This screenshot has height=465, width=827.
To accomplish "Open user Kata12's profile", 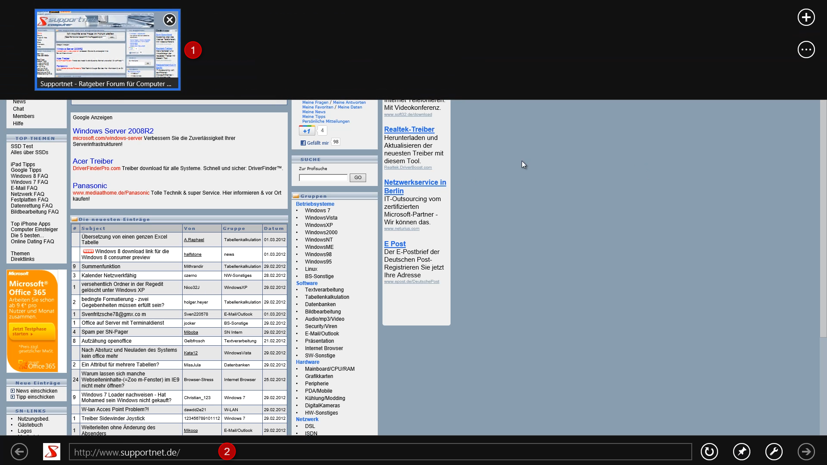I will pos(190,353).
